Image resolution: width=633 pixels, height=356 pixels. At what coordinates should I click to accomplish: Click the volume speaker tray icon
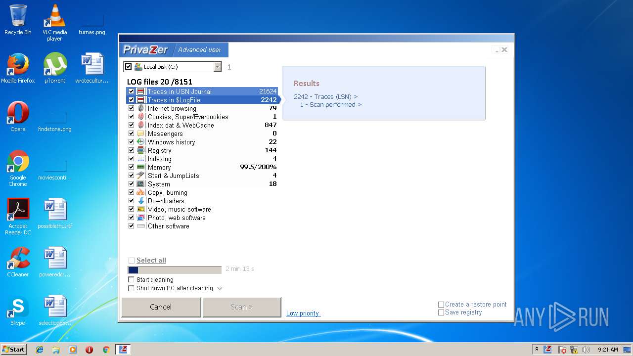(586, 350)
